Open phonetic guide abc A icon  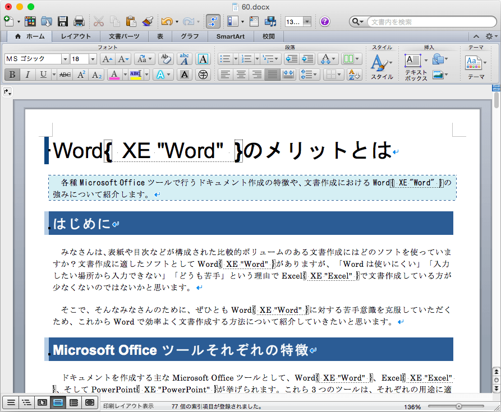tap(185, 59)
